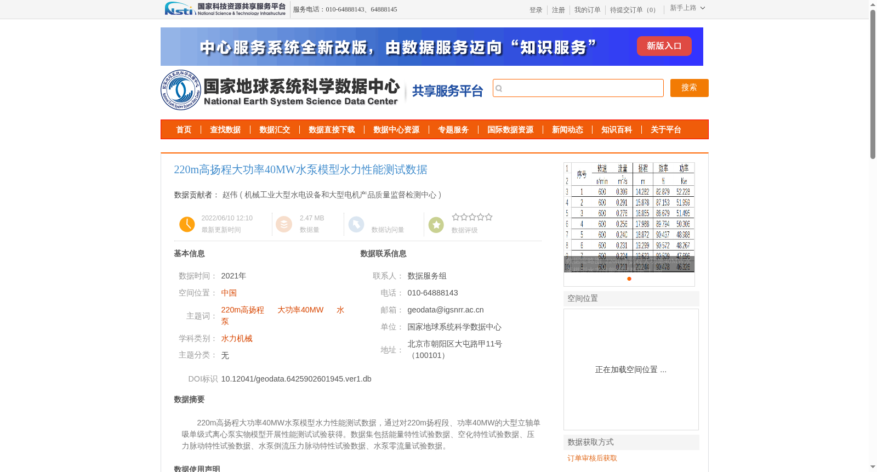Open 我的订单 link
Viewport: 877px width, 472px height.
pyautogui.click(x=588, y=10)
